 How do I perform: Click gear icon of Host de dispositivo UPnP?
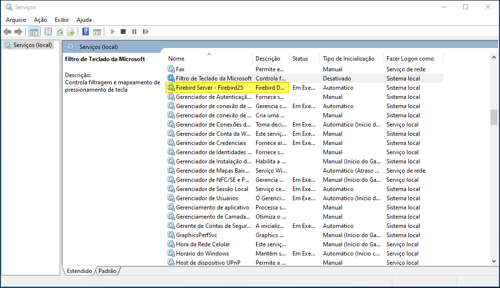pos(171,262)
